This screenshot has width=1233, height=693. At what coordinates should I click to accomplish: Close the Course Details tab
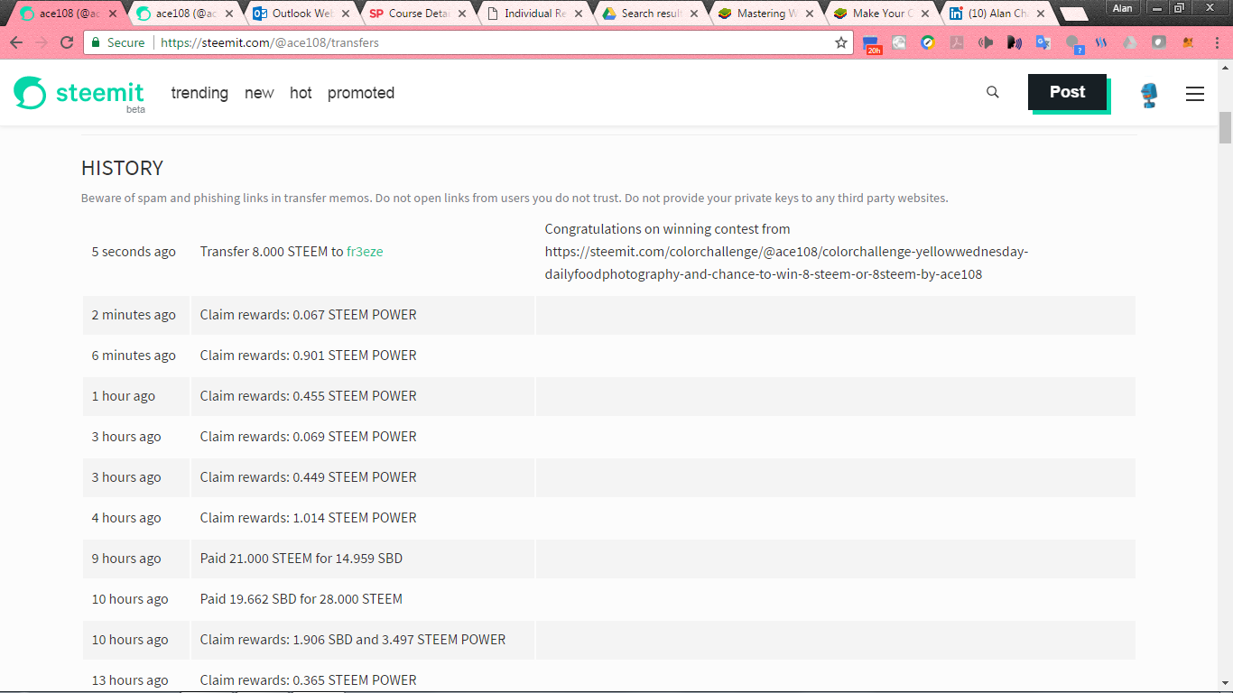point(462,14)
